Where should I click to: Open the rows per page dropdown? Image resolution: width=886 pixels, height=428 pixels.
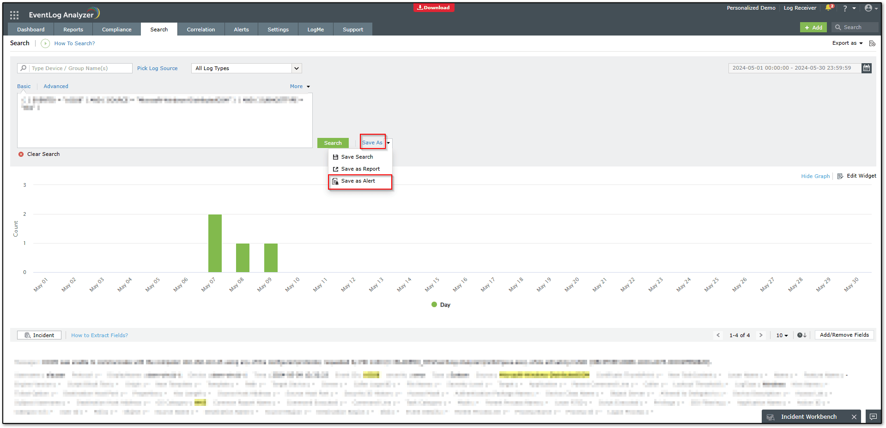pos(782,335)
